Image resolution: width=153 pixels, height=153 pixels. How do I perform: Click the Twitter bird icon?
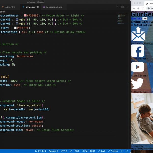point(137,83)
